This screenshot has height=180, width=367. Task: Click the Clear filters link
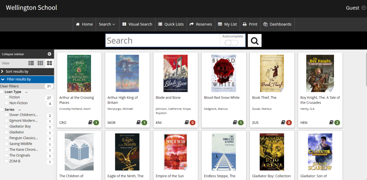[x=10, y=86]
